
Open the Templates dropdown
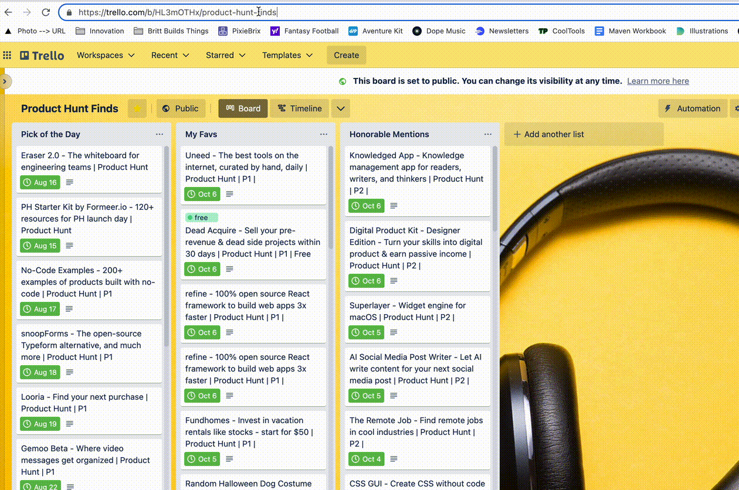click(x=287, y=55)
